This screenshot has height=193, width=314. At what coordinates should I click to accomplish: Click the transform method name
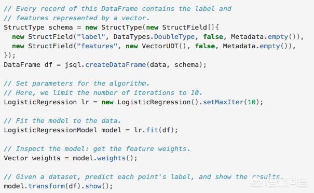point(47,186)
